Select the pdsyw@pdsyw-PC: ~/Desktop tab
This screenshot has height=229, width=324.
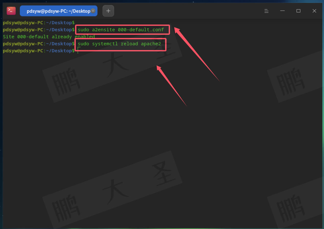coord(58,11)
